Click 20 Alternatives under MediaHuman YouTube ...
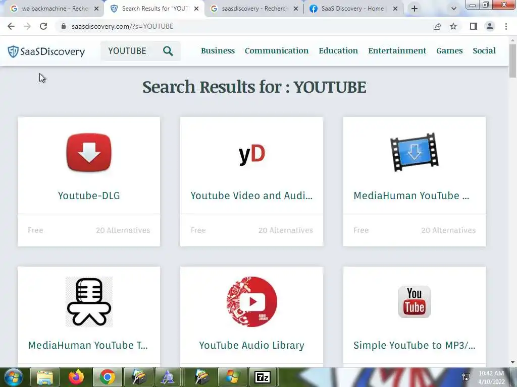 pyautogui.click(x=448, y=230)
